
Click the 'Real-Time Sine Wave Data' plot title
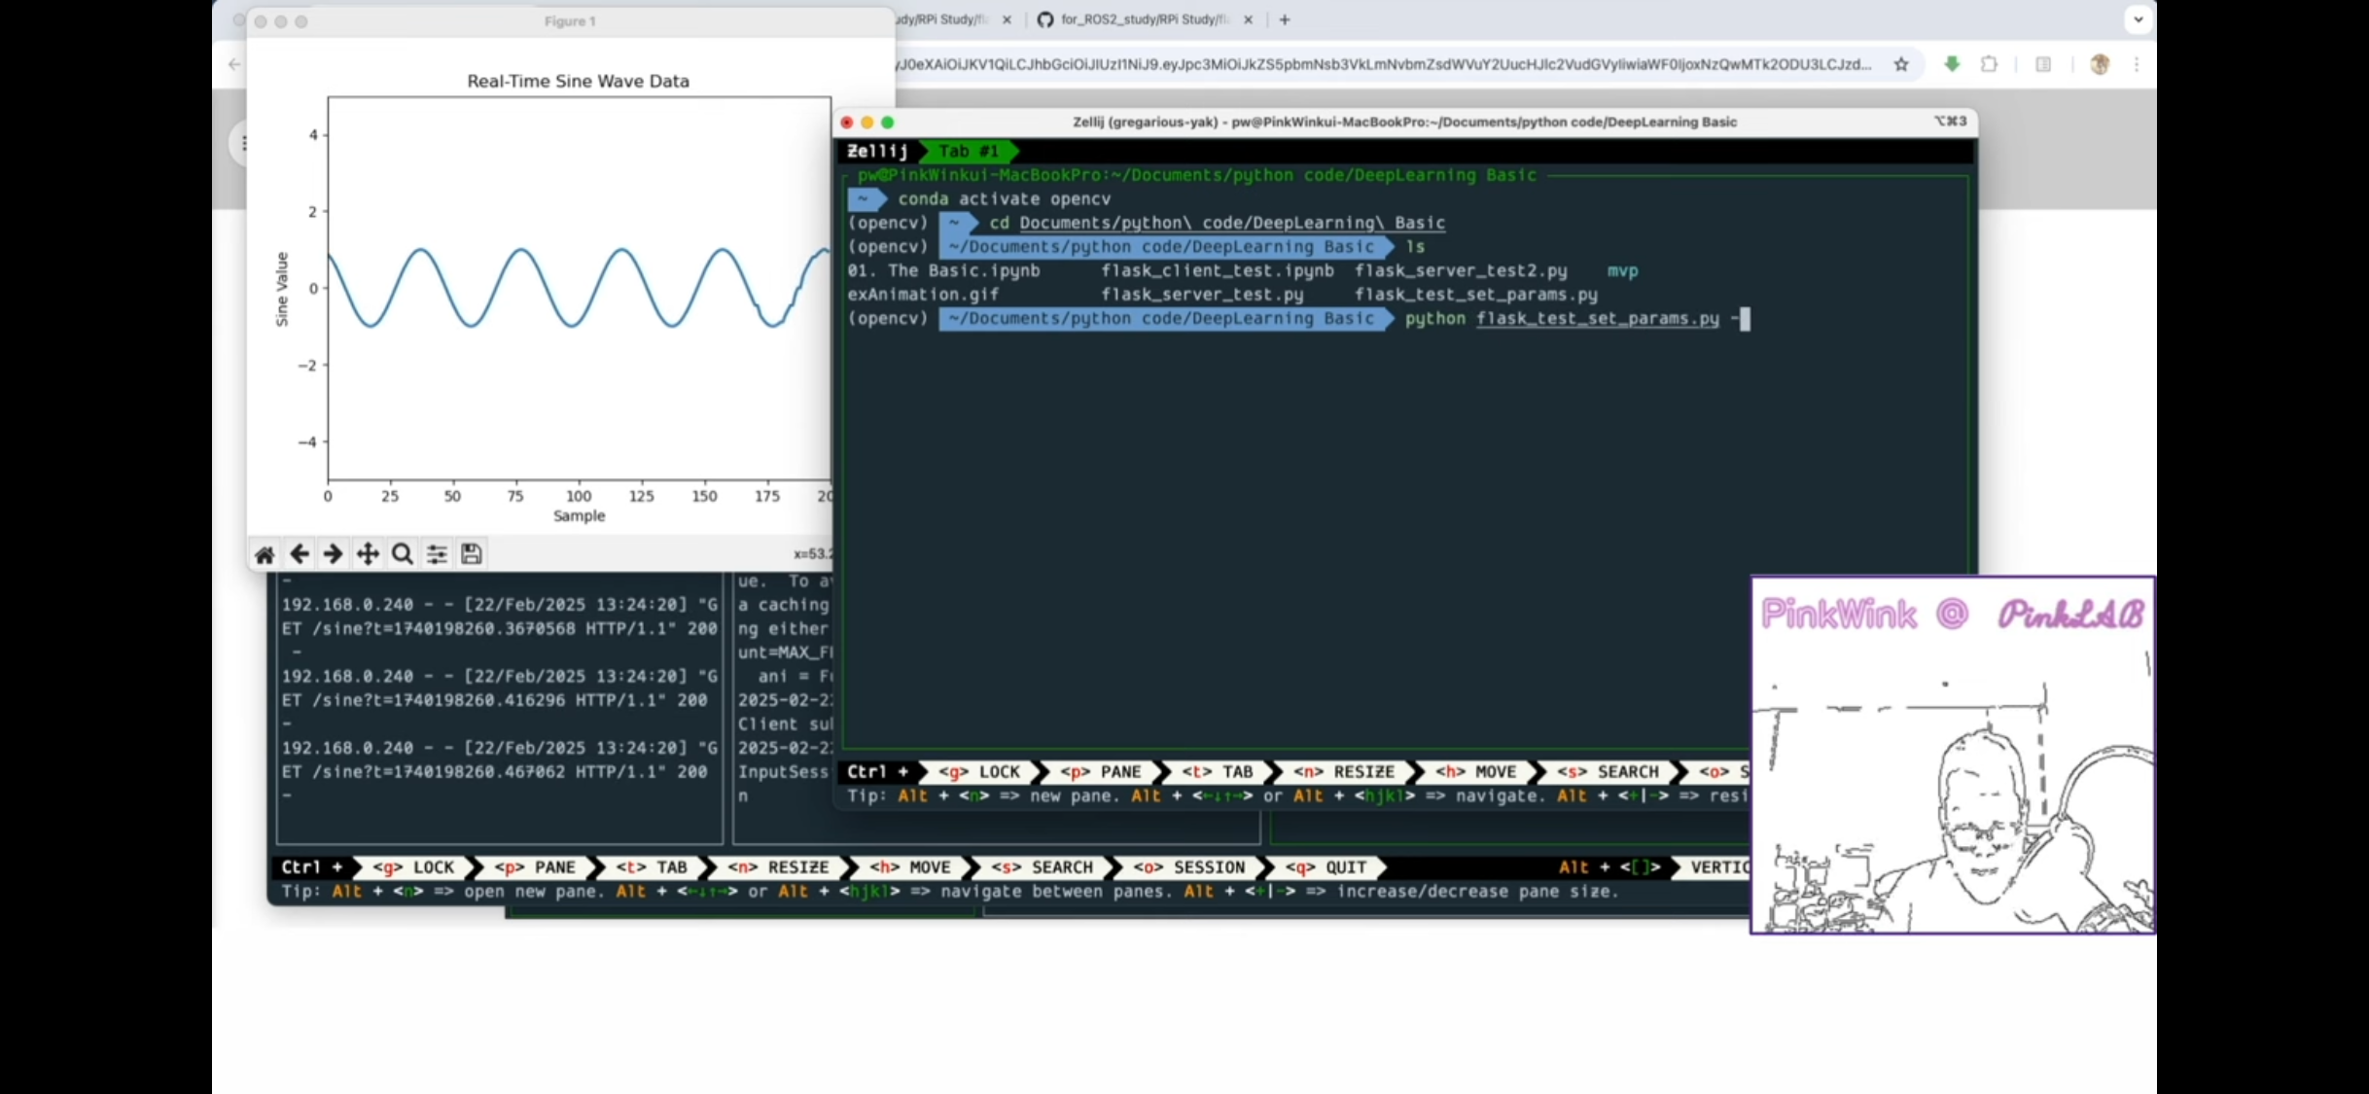tap(578, 82)
